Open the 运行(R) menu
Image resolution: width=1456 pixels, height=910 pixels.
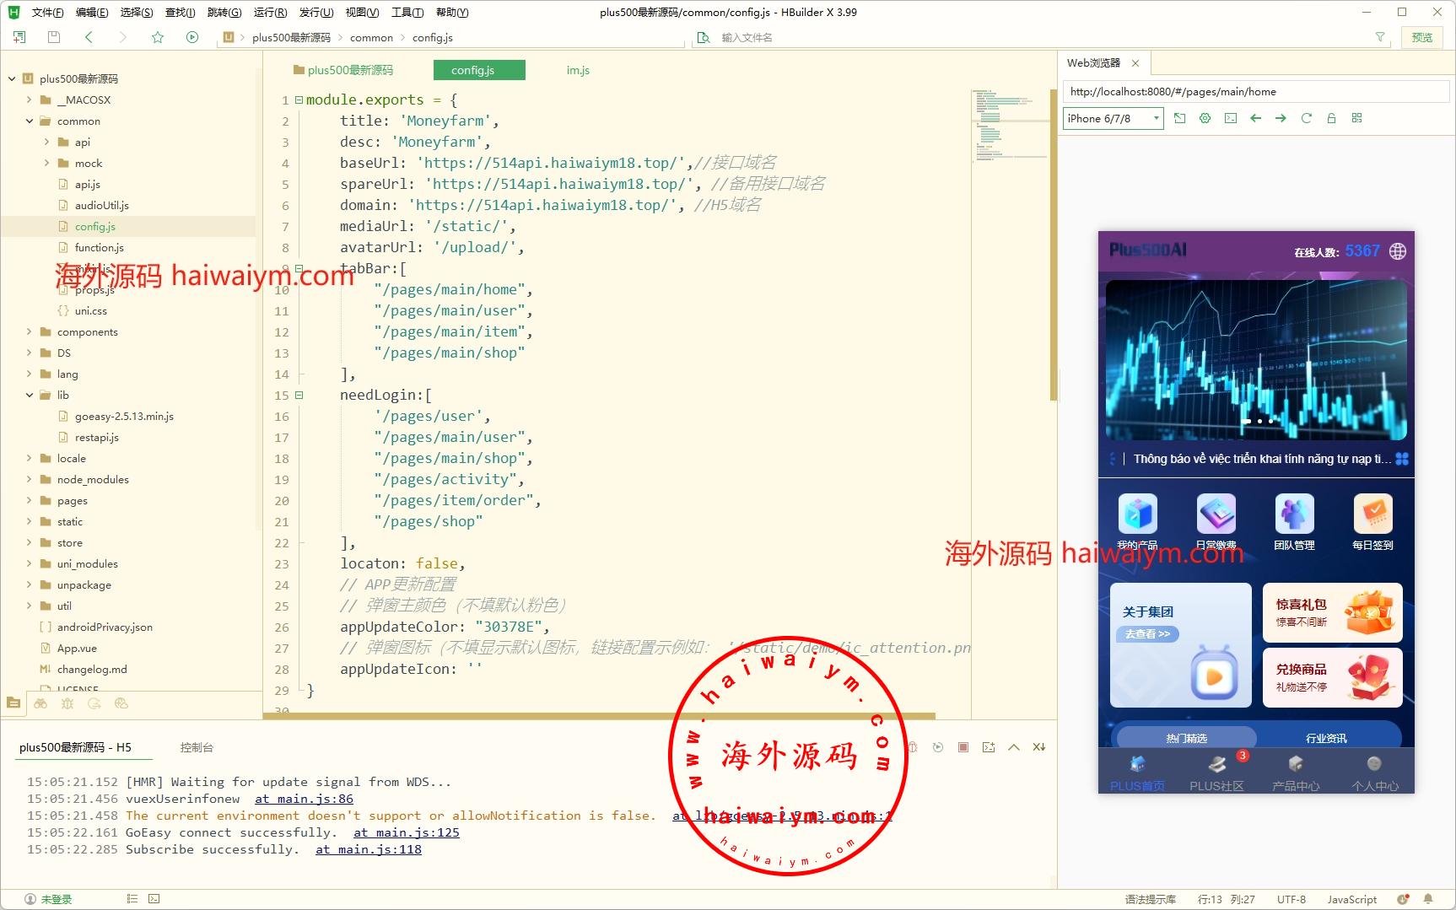[270, 12]
